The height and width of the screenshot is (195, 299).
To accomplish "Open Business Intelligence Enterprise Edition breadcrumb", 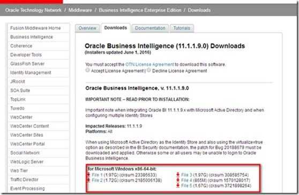I will (140, 10).
